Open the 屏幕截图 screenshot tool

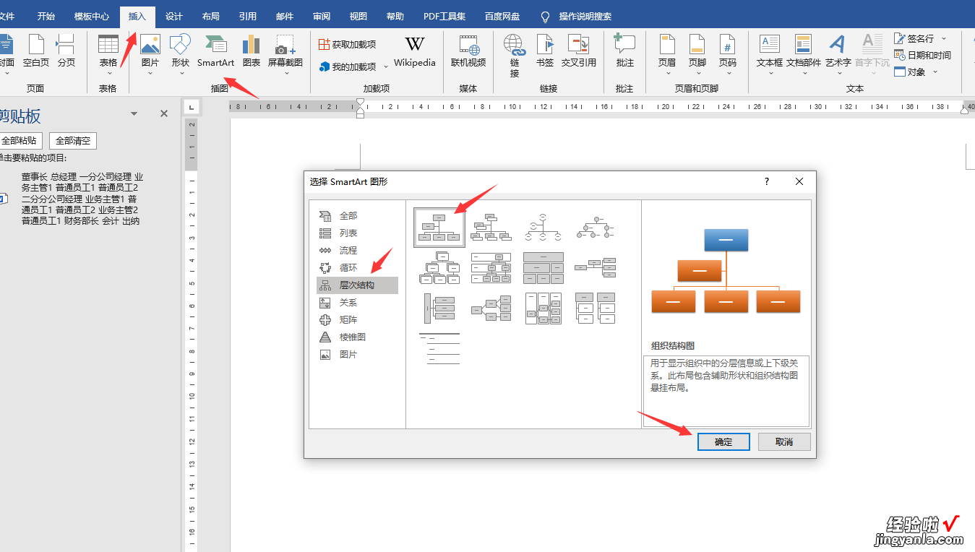pyautogui.click(x=285, y=53)
